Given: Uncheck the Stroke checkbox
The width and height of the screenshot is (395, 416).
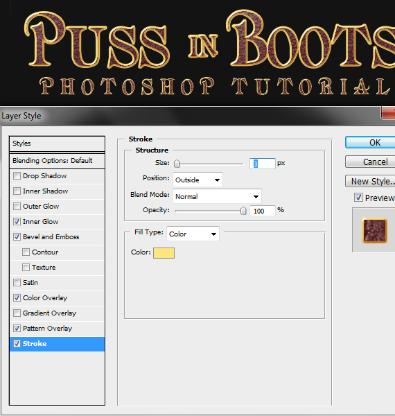Looking at the screenshot, I should [17, 344].
